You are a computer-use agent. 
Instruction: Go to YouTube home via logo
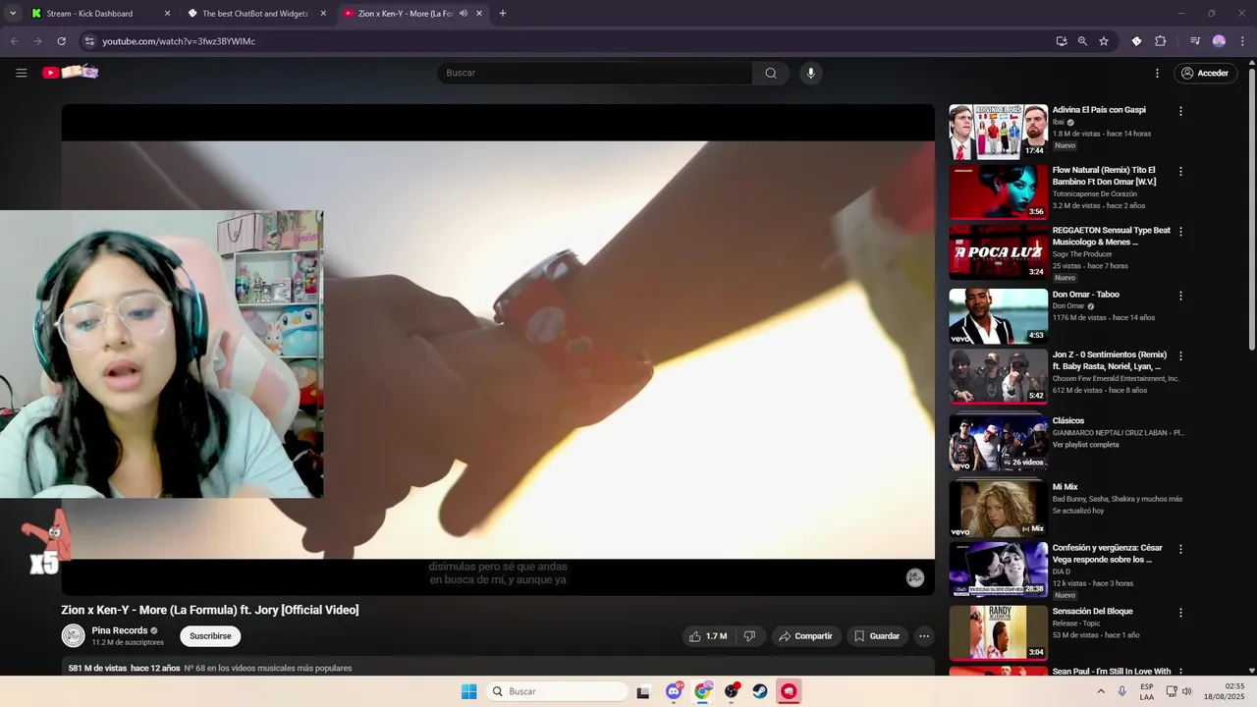(70, 72)
